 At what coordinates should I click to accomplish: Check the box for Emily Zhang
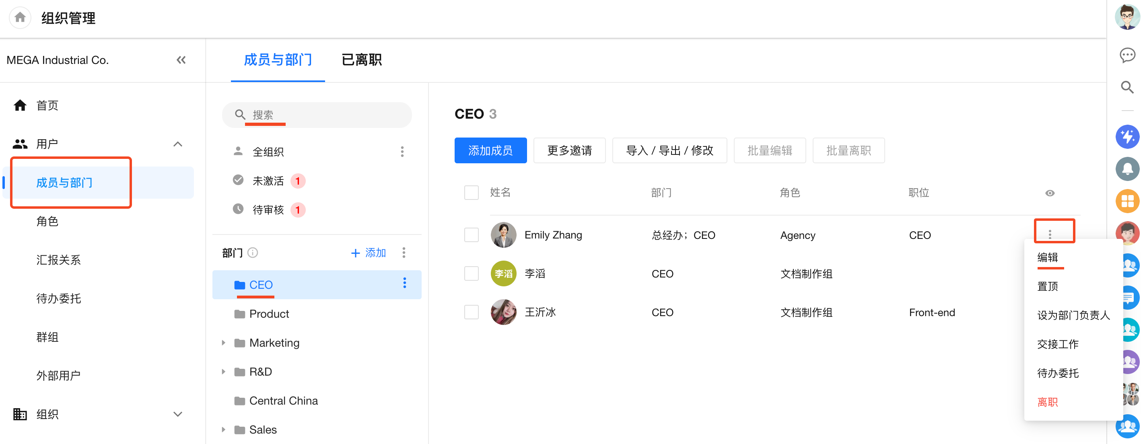[x=471, y=234]
